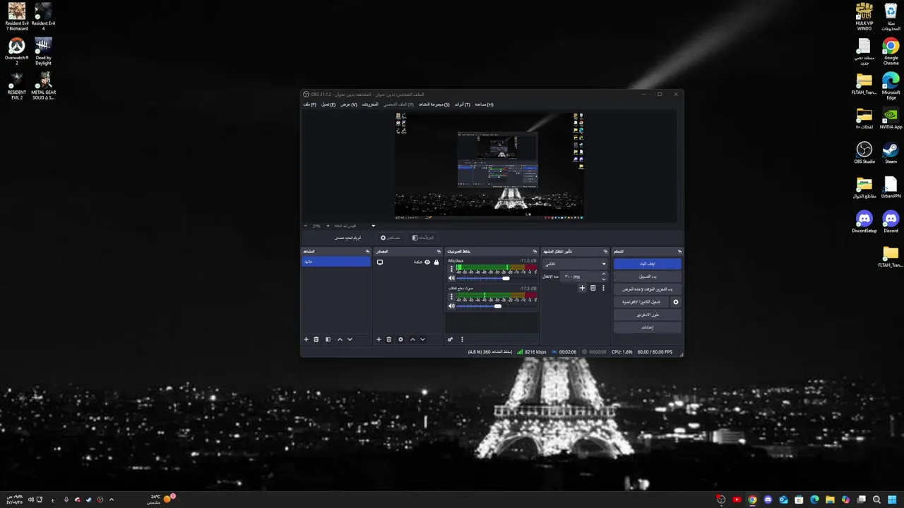Click the Start Recording button
Viewport: 904px width, 508px height.
648,277
